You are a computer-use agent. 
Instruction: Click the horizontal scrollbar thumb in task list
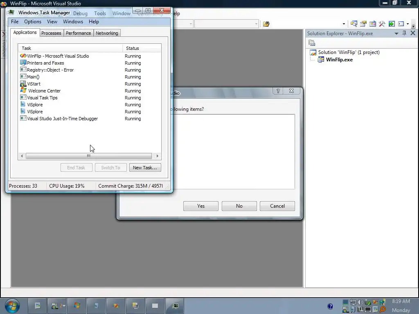(89, 156)
